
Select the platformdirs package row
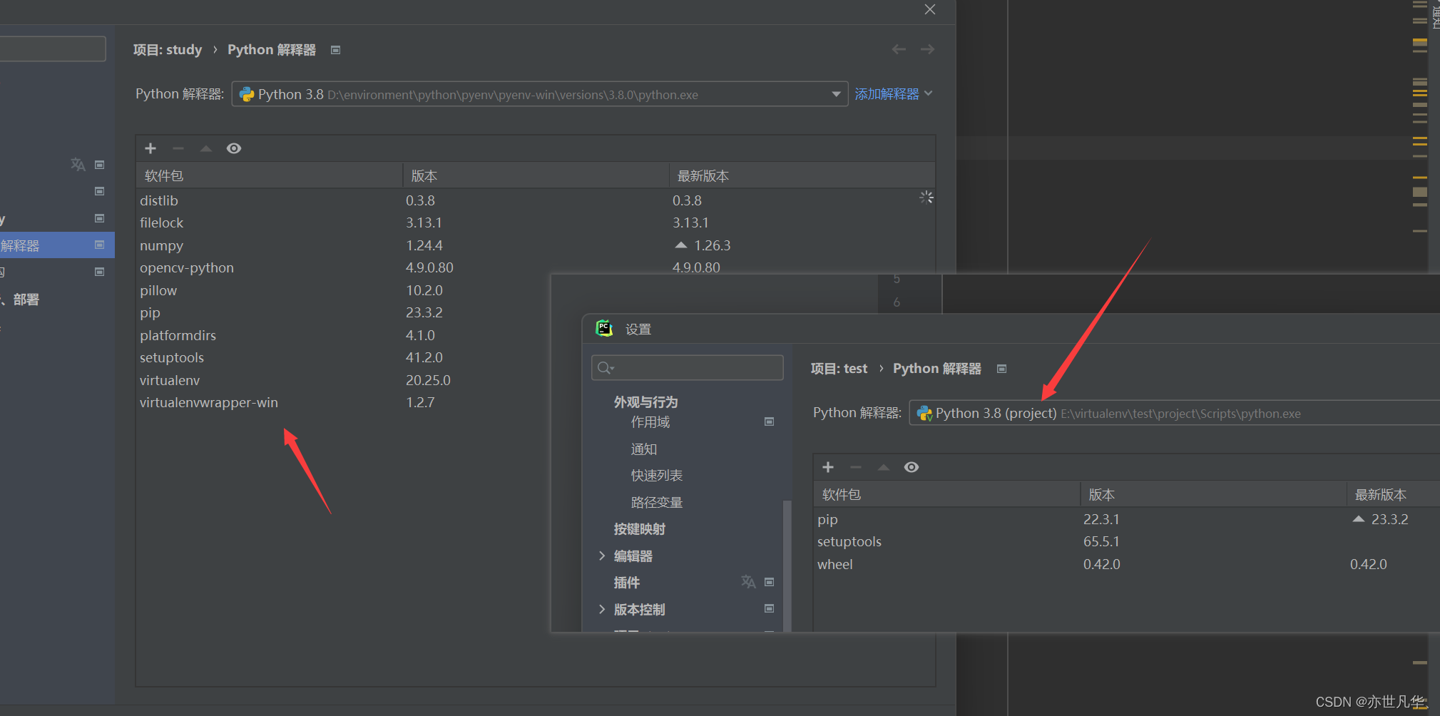click(x=344, y=335)
